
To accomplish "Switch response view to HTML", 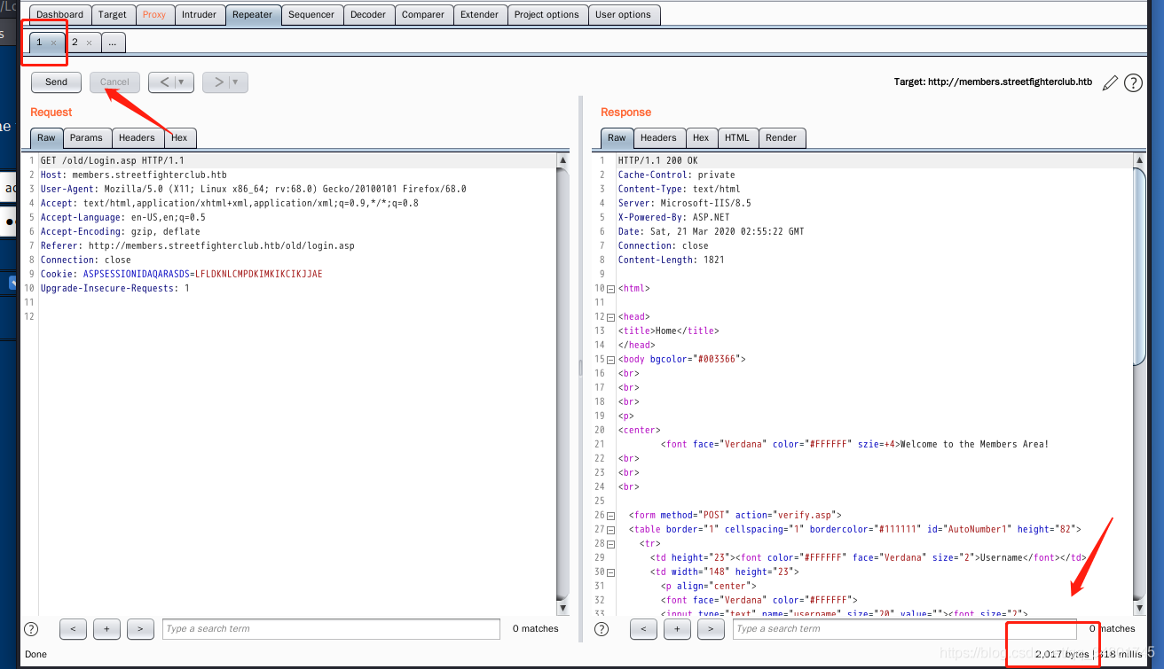I will pyautogui.click(x=737, y=137).
